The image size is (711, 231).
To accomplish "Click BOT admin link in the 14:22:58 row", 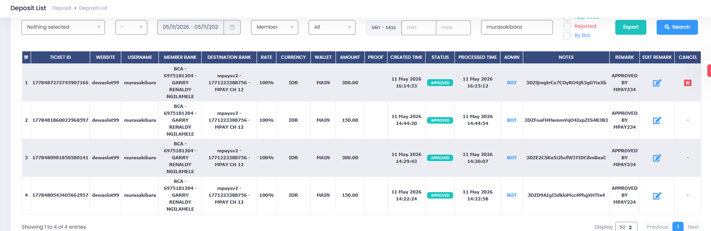I will tap(512, 195).
